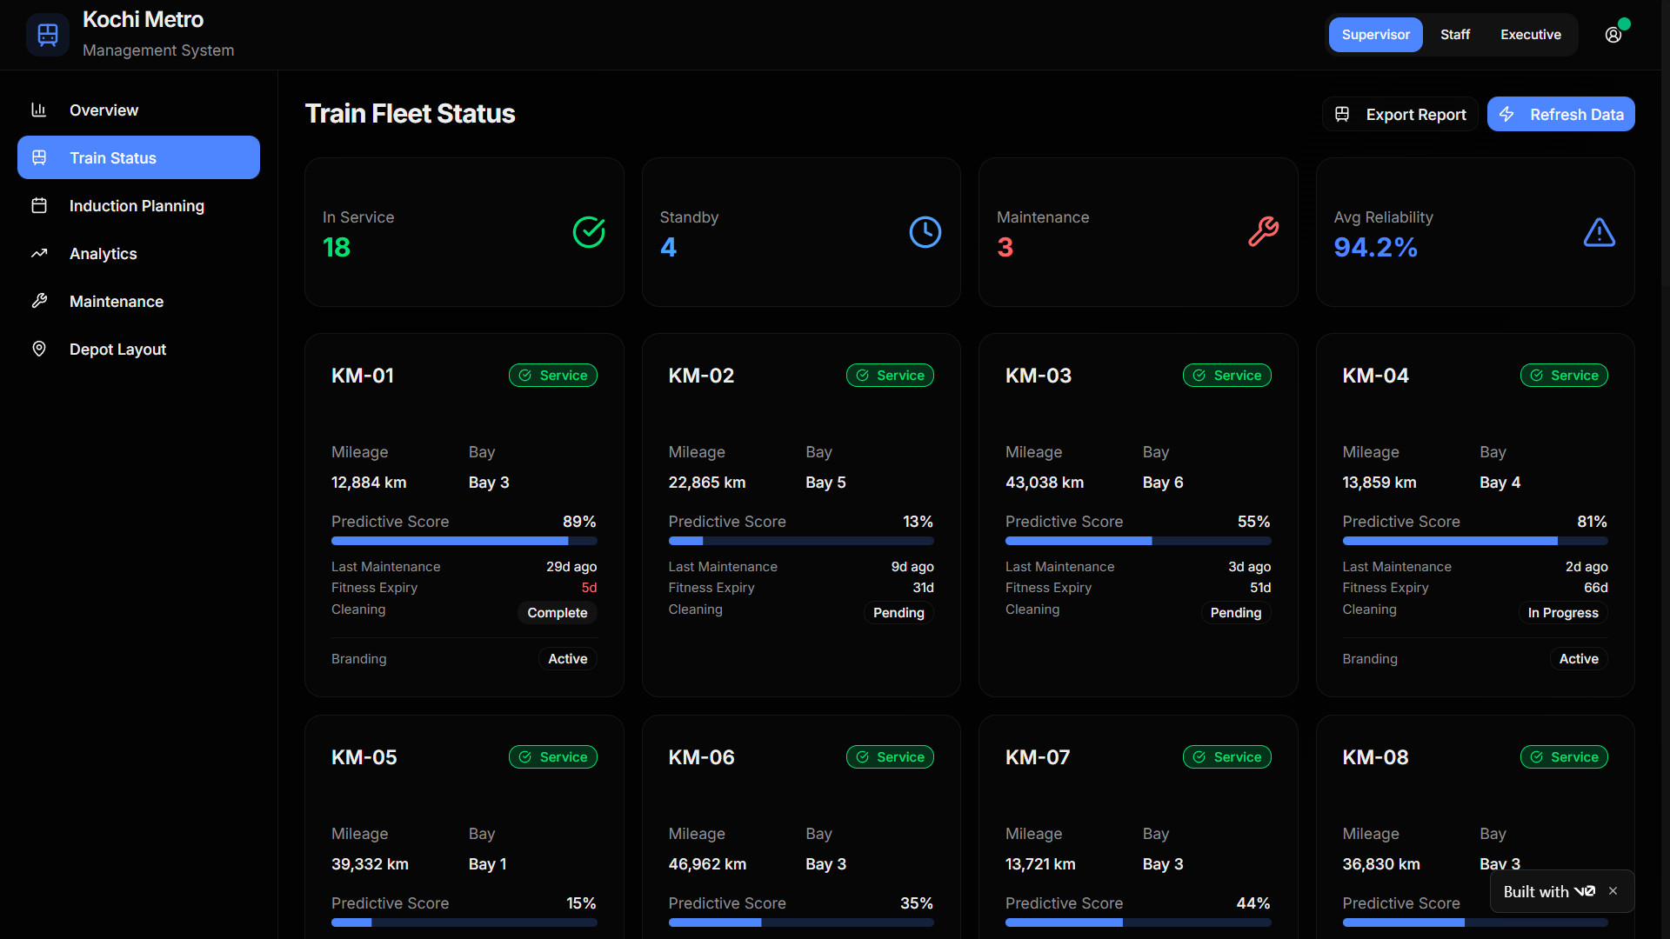Click the KM-01 predictive score progress bar
The height and width of the screenshot is (939, 1670).
click(464, 541)
